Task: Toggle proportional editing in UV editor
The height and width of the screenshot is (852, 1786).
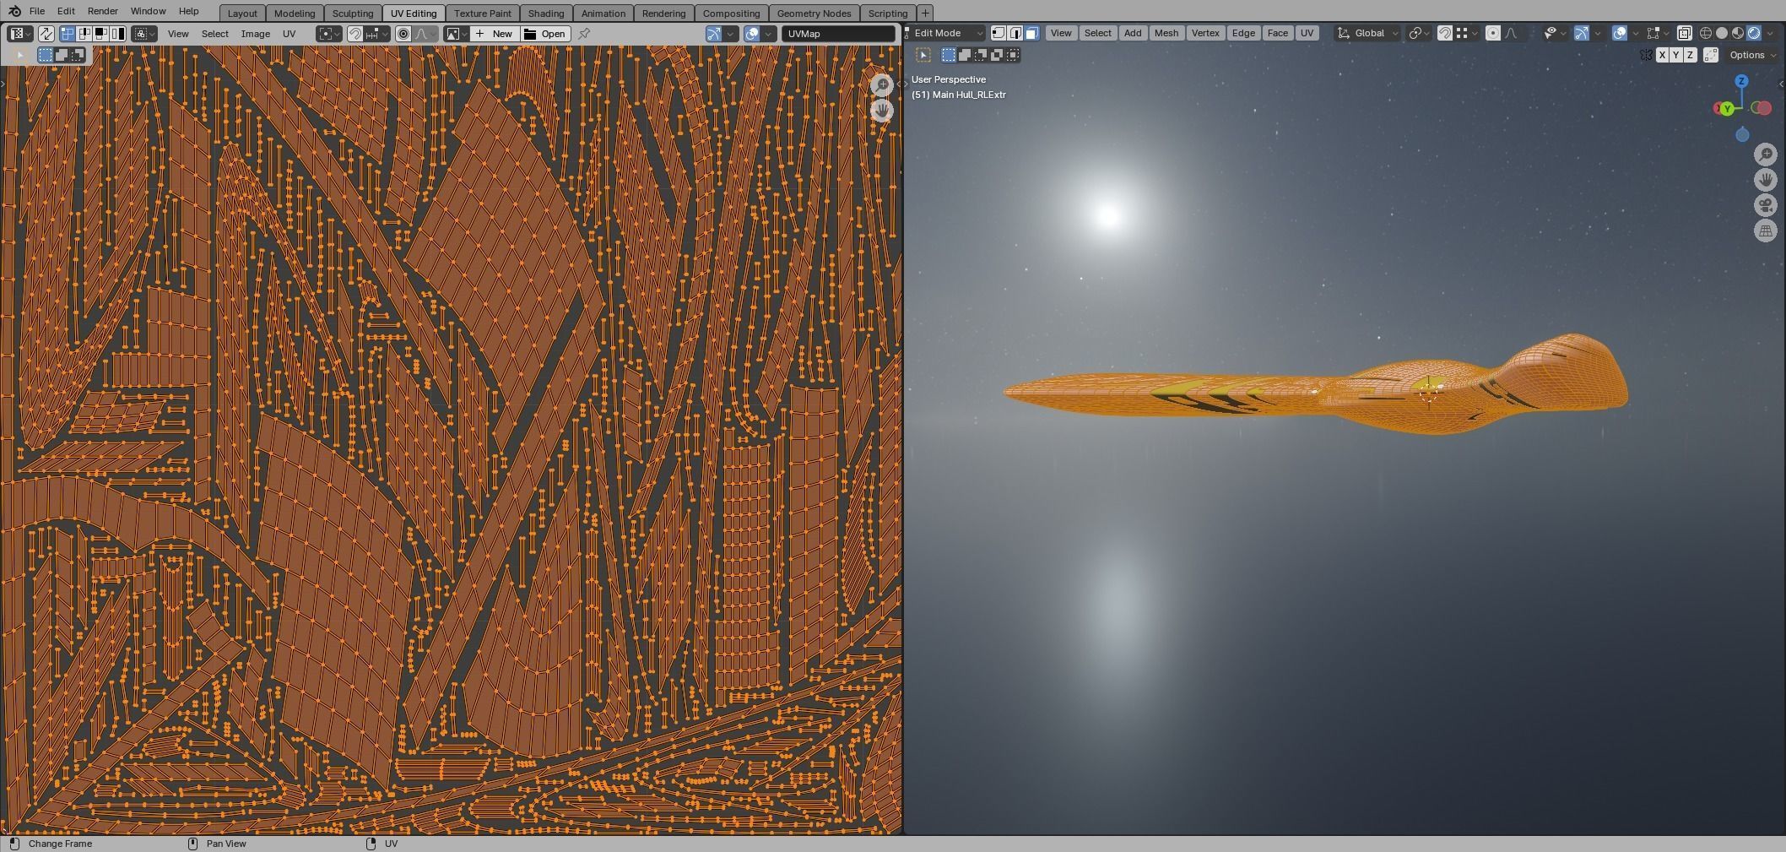Action: [403, 34]
